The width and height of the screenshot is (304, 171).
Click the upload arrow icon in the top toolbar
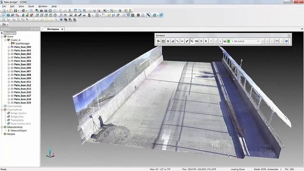pyautogui.click(x=70, y=10)
